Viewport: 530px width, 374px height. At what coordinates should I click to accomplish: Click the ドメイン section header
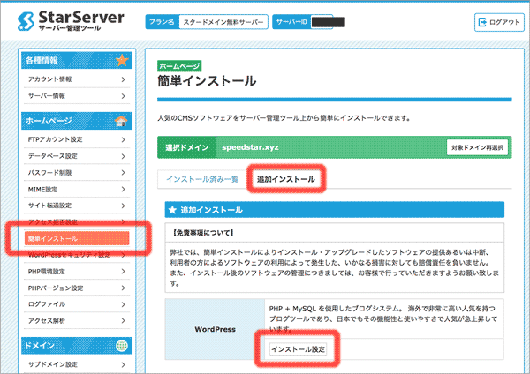coord(77,346)
